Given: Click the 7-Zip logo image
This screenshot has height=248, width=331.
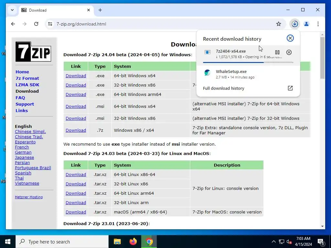Looking at the screenshot, I should pos(33,52).
